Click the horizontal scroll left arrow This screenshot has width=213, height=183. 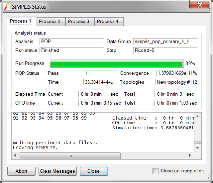[x=15, y=155]
